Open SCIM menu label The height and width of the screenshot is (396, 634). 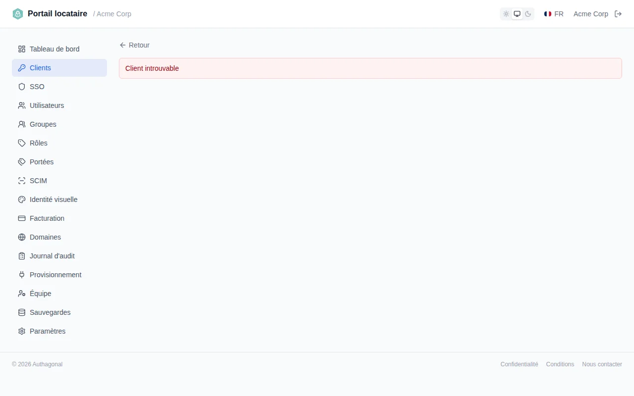point(38,181)
